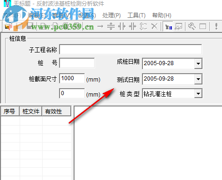Click the dashed curve toolbar icon

click(143, 26)
